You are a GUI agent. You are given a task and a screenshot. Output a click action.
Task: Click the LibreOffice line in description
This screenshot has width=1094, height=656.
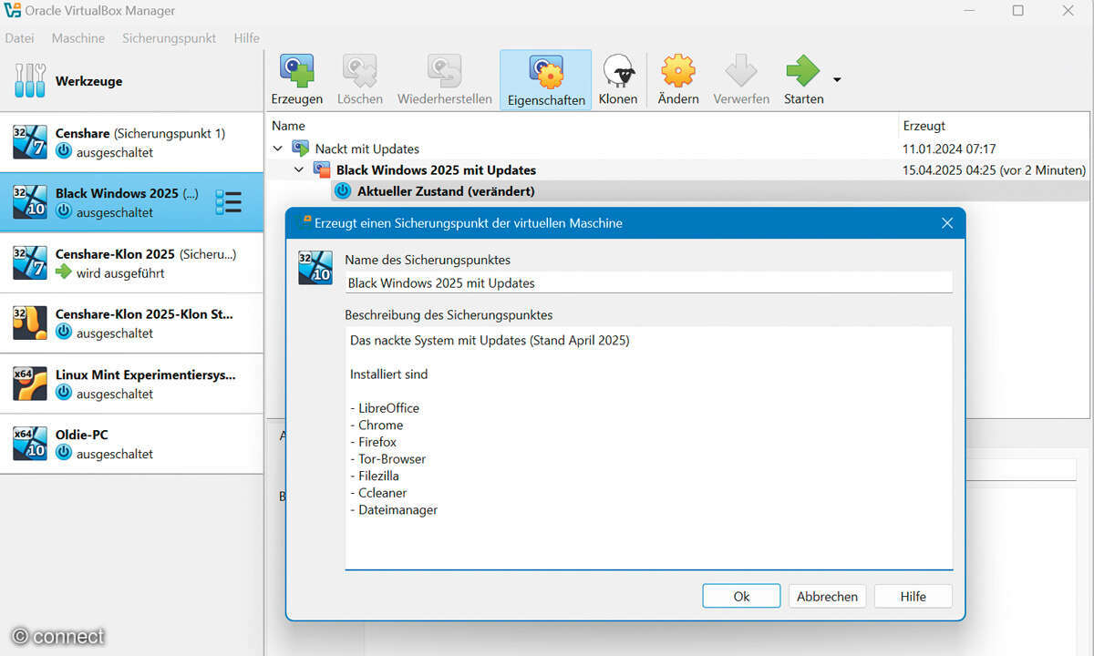click(385, 407)
